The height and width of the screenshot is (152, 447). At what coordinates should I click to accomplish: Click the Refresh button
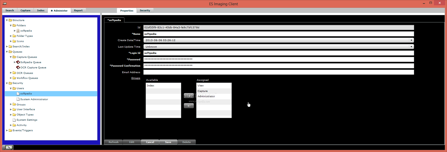coord(113,142)
